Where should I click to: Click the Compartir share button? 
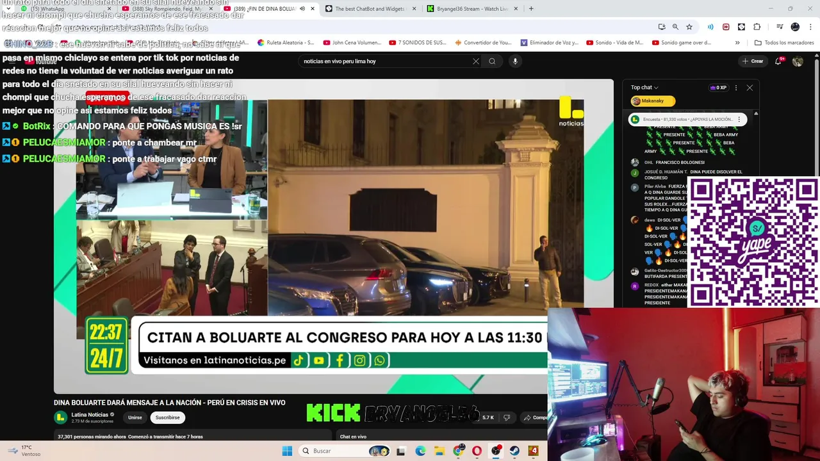535,417
